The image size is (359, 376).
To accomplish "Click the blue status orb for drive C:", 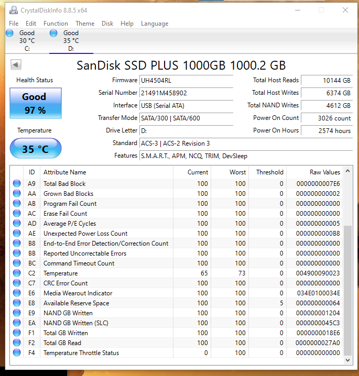I will [x=9, y=33].
